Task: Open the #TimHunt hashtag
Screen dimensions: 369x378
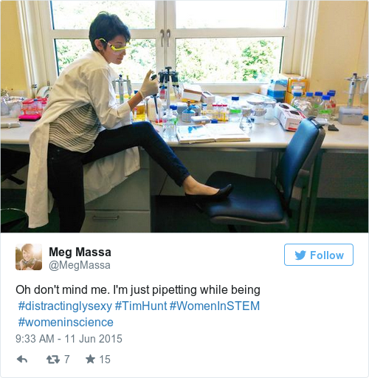Action: pyautogui.click(x=141, y=306)
